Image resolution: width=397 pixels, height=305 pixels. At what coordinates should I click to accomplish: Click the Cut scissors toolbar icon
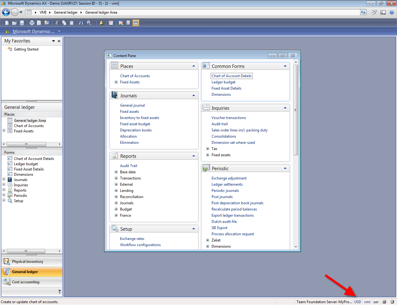pos(57,23)
